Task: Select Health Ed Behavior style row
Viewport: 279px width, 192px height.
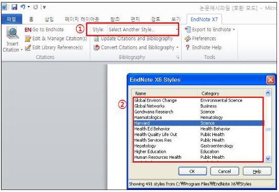Action: [x=198, y=129]
